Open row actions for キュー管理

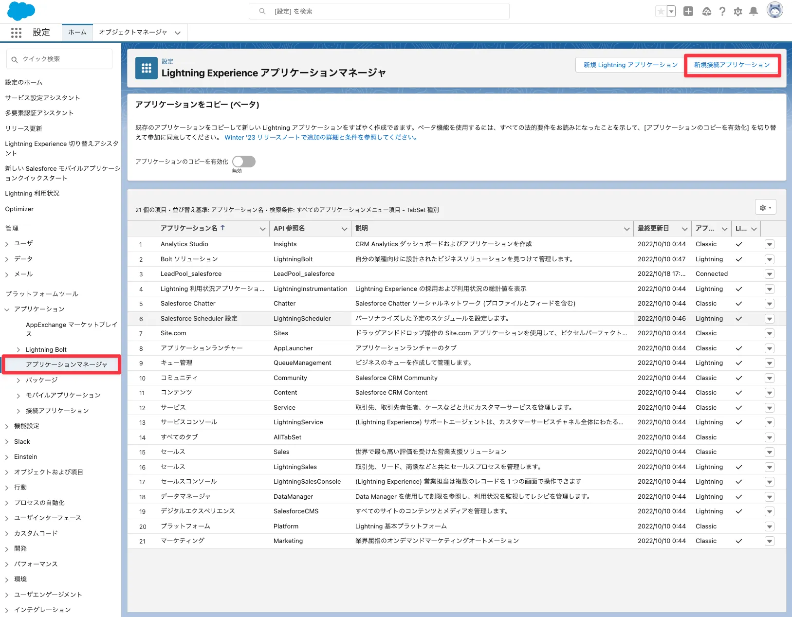coord(769,363)
